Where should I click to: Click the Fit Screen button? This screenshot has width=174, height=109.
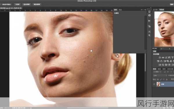tap(26, 4)
